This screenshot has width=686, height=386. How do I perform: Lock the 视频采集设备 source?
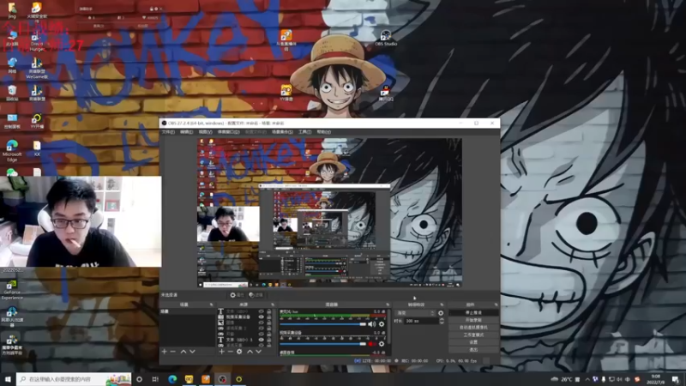[x=269, y=317]
